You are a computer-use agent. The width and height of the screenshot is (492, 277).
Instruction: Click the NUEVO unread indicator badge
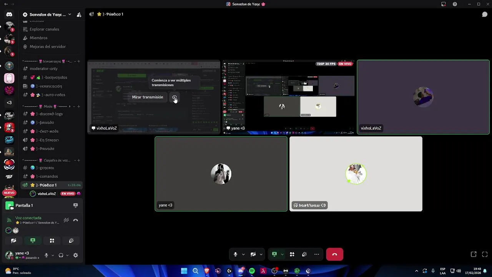pos(9,193)
